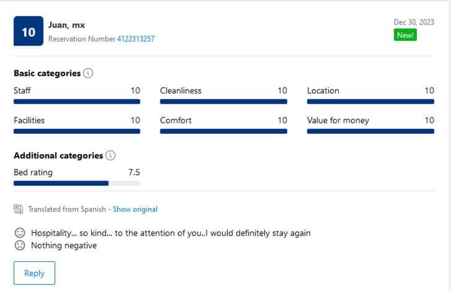This screenshot has width=451, height=291.
Task: Click the smiley face positive feedback icon
Action: coord(20,233)
